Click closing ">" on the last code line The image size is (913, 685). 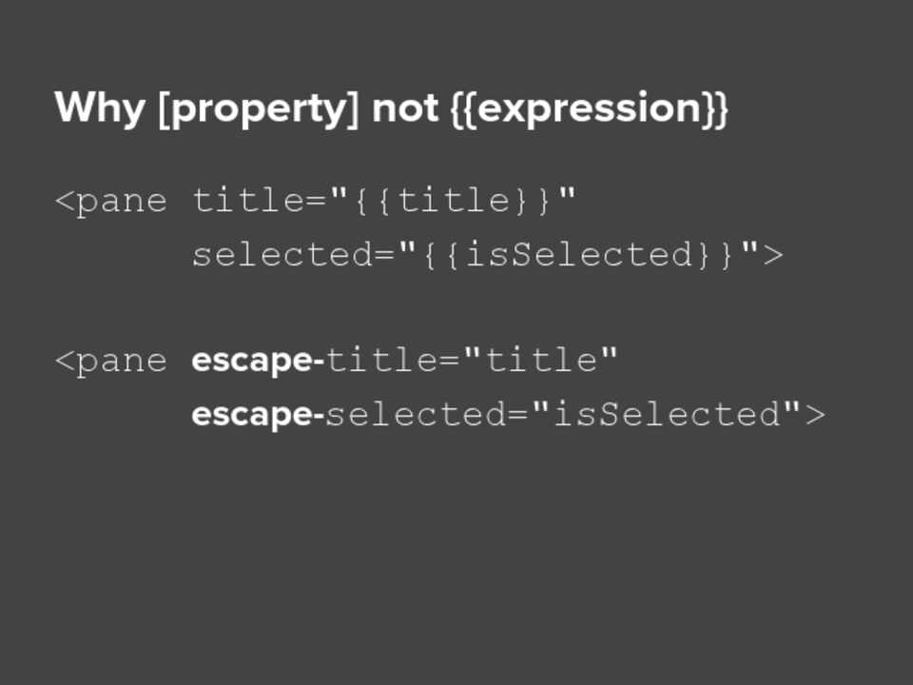click(814, 415)
